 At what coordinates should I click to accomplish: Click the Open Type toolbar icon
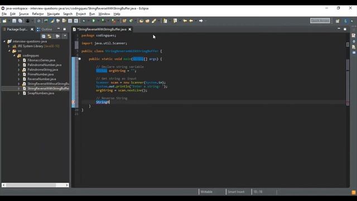[141, 21]
